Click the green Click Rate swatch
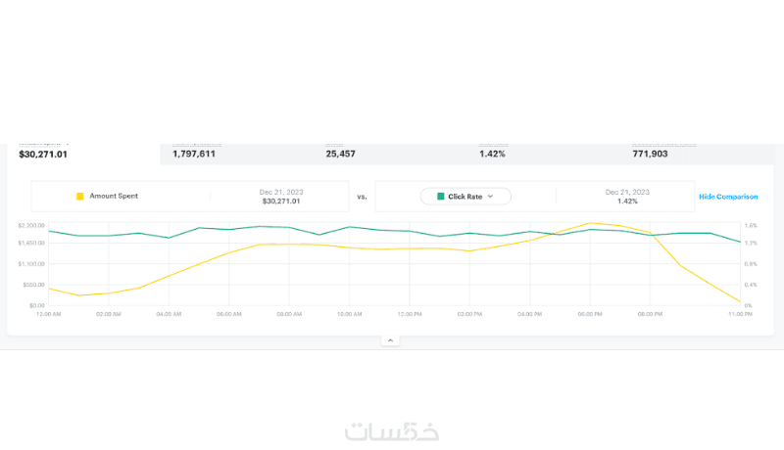This screenshot has height=450, width=784. pyautogui.click(x=441, y=197)
